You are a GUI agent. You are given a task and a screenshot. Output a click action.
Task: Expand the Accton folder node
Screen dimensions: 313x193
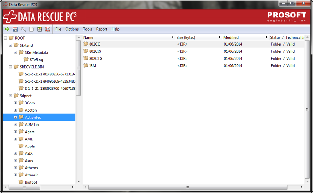pyautogui.click(x=15, y=110)
